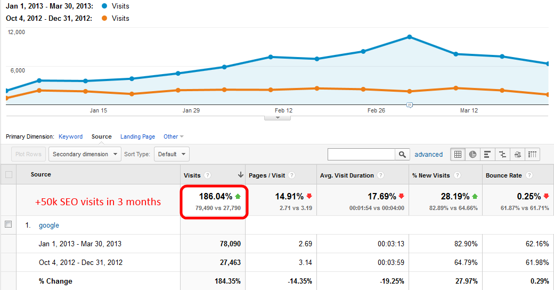Toggle the select-all checkbox in table header
The image size is (554, 290).
pyautogui.click(x=8, y=175)
